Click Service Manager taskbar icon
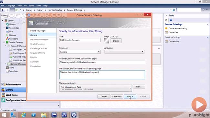Viewport: 210px width, 118px height. point(74,115)
